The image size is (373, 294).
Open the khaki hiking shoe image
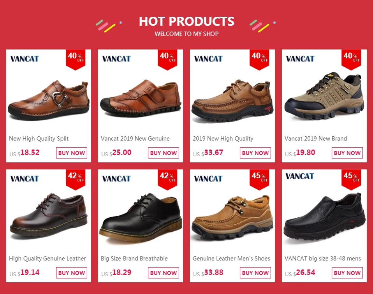pyautogui.click(x=324, y=96)
